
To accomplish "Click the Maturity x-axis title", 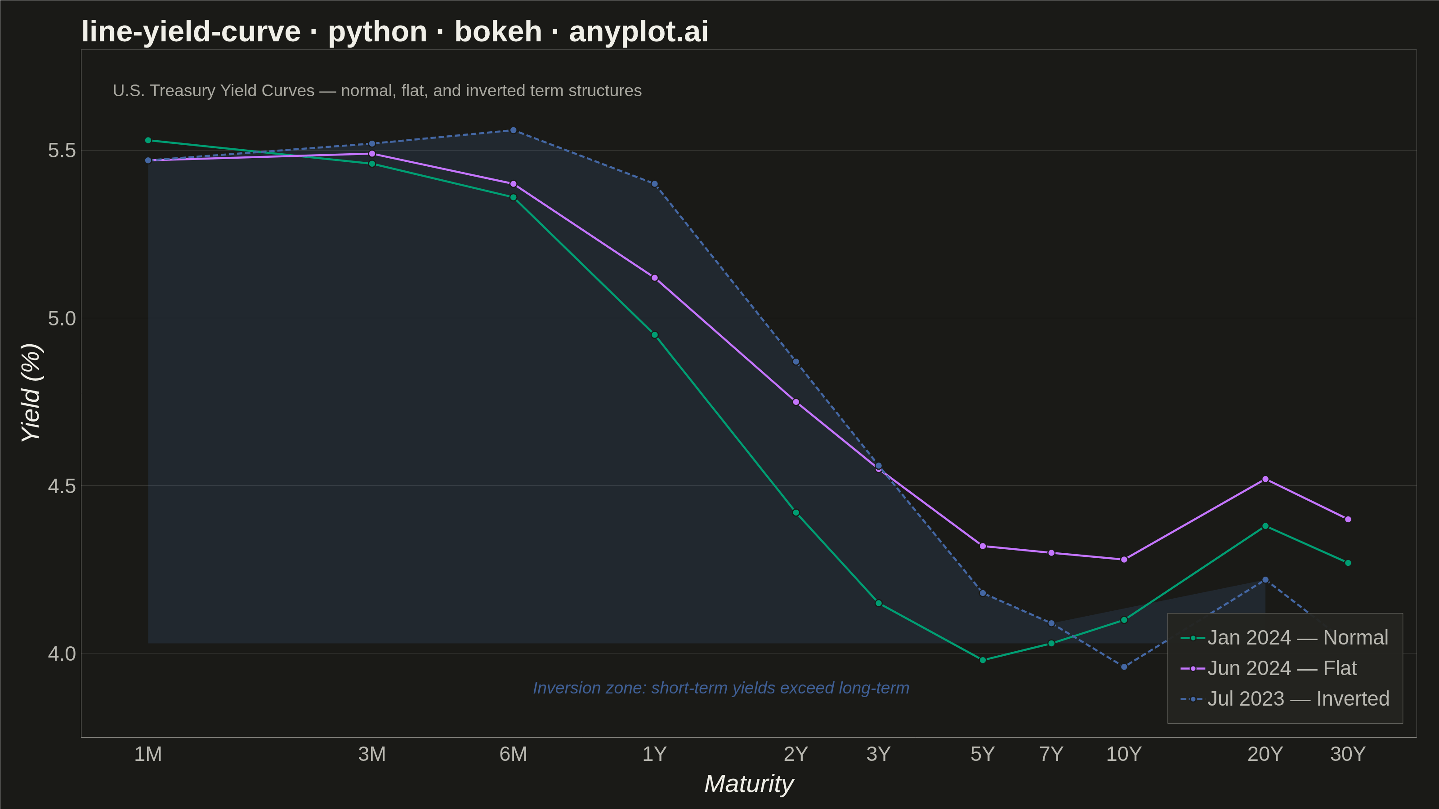I will pos(749,784).
